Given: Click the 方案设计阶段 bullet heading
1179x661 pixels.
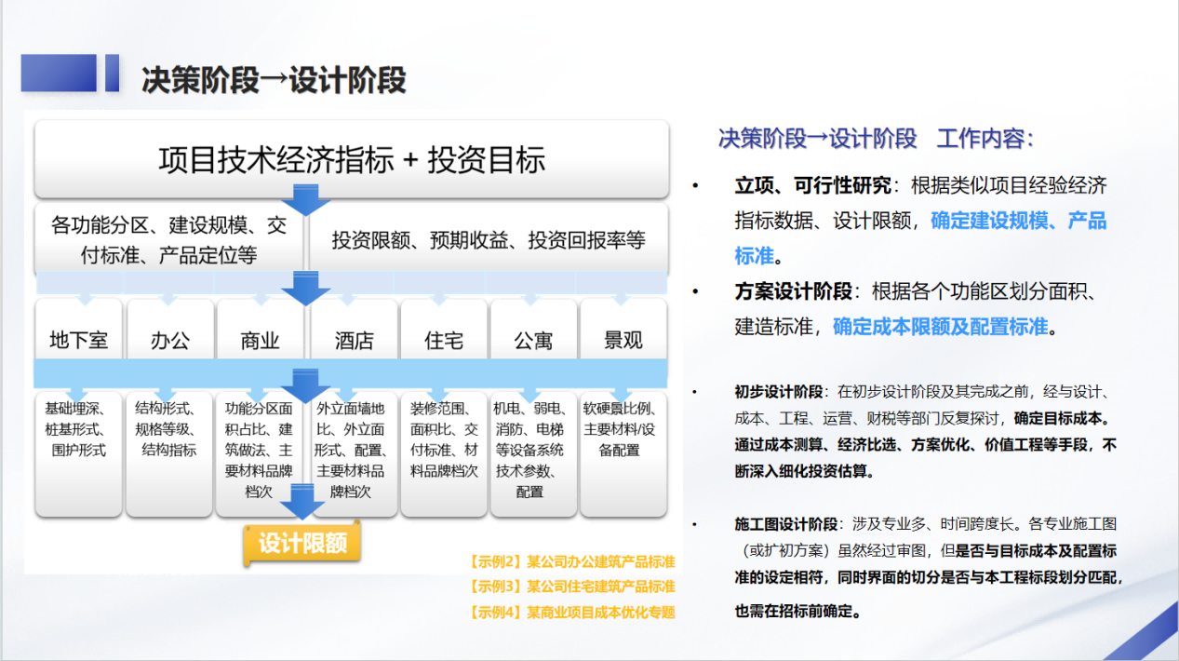Looking at the screenshot, I should 793,291.
